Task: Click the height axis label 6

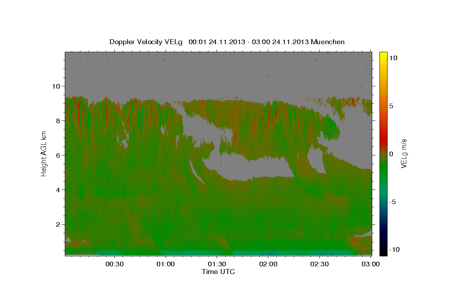Action: (58, 155)
